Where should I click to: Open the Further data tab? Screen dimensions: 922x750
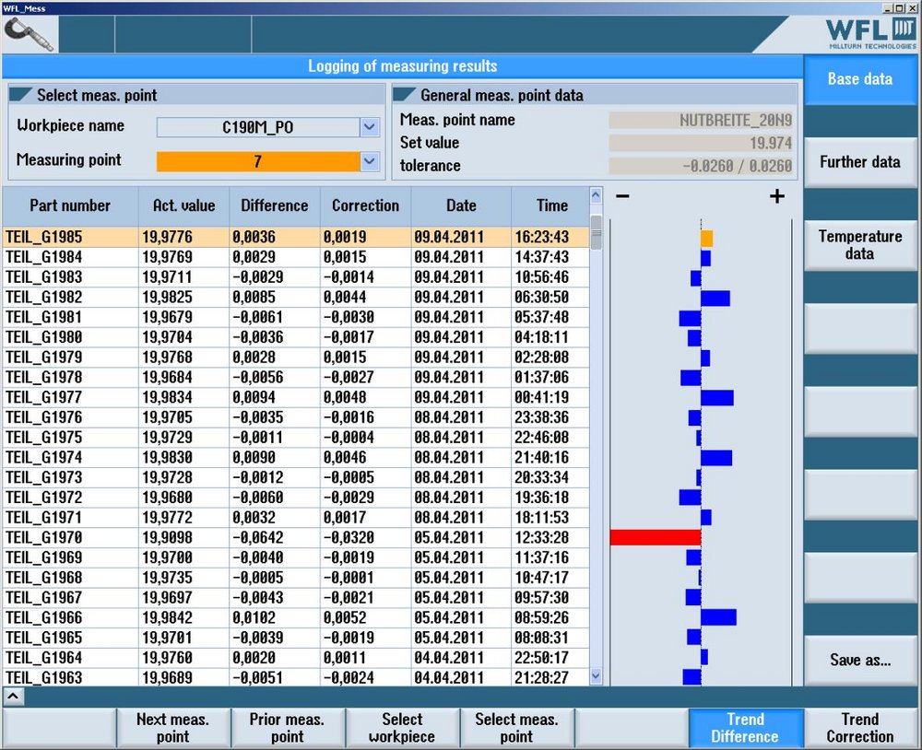click(x=859, y=162)
